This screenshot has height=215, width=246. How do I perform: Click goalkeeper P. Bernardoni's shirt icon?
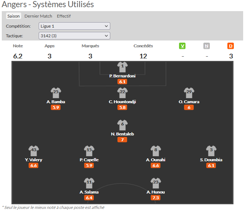[x=122, y=67]
